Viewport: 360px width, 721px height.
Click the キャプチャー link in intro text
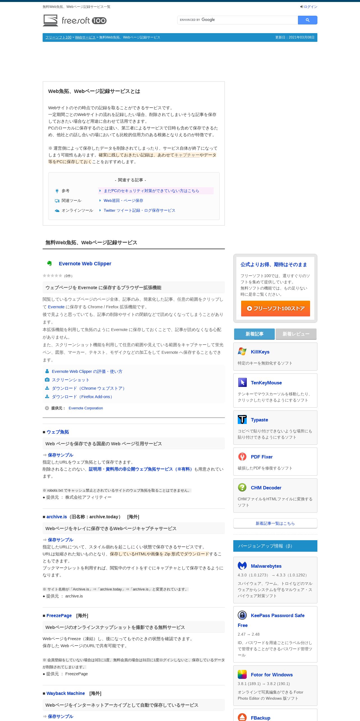point(187,155)
